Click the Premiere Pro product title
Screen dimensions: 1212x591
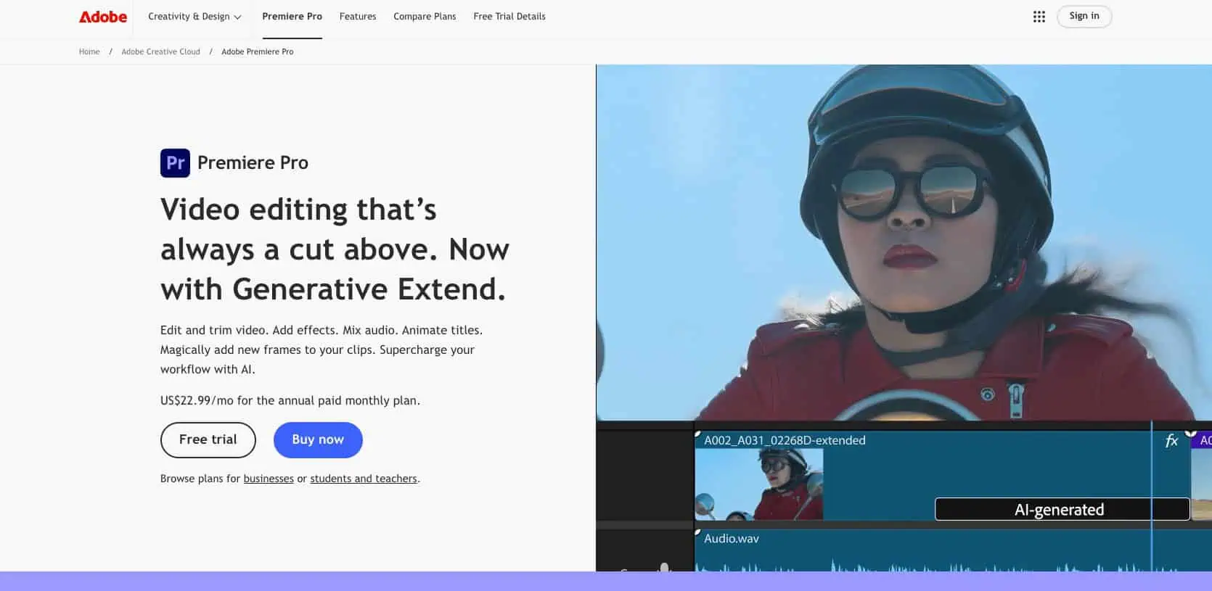(x=253, y=163)
